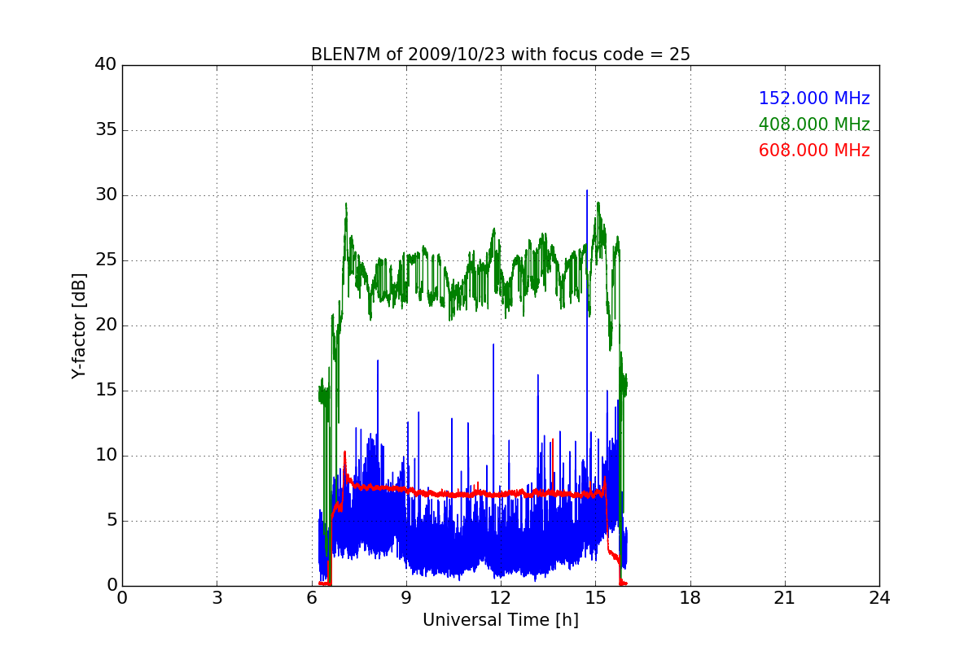Click the y-axis tick label '10'
This screenshot has height=651, width=977.
(106, 456)
